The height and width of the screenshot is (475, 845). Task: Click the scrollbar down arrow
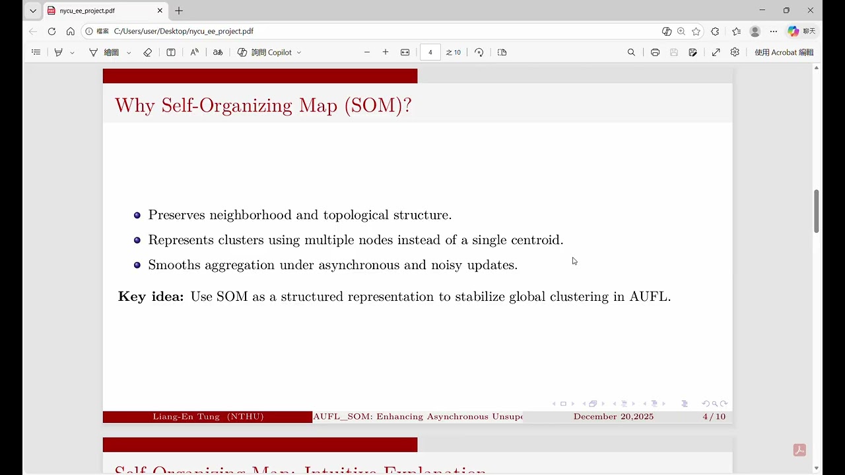click(817, 468)
